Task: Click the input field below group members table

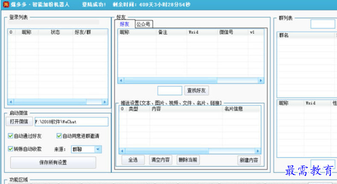Action: 322,164
